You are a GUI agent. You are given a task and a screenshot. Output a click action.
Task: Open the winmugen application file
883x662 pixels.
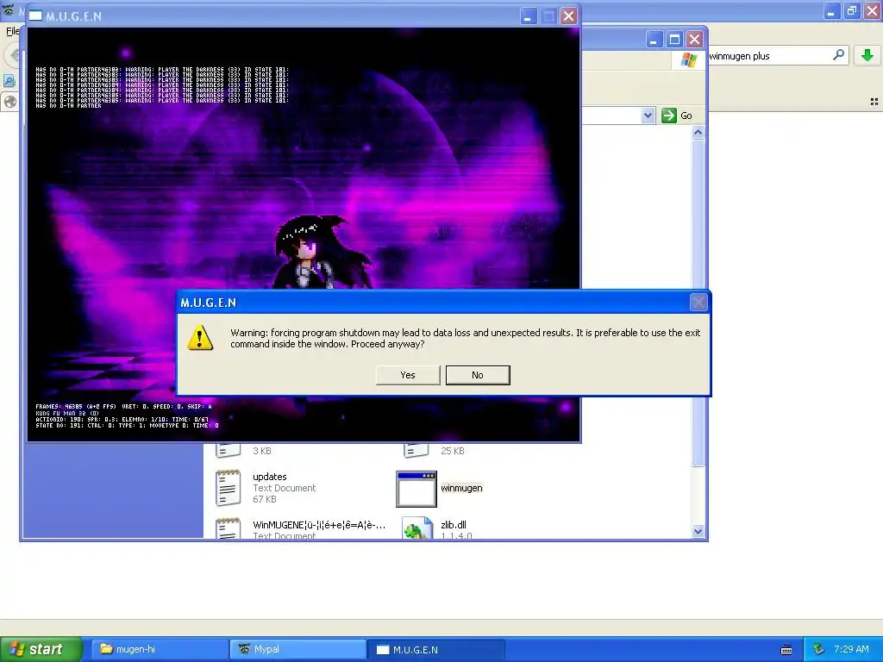point(416,490)
